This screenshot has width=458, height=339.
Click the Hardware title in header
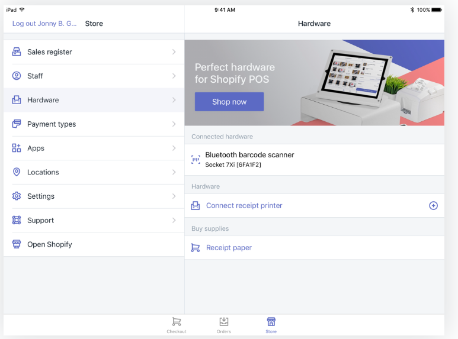click(314, 24)
